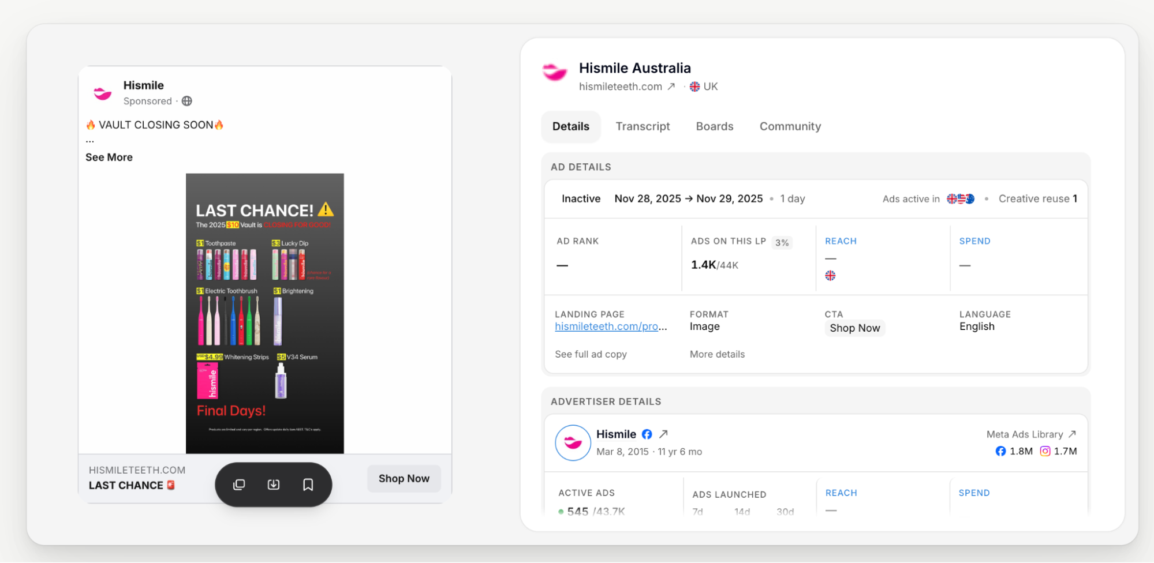Click the Creative reuse 1 text
The width and height of the screenshot is (1154, 563).
tap(1038, 199)
